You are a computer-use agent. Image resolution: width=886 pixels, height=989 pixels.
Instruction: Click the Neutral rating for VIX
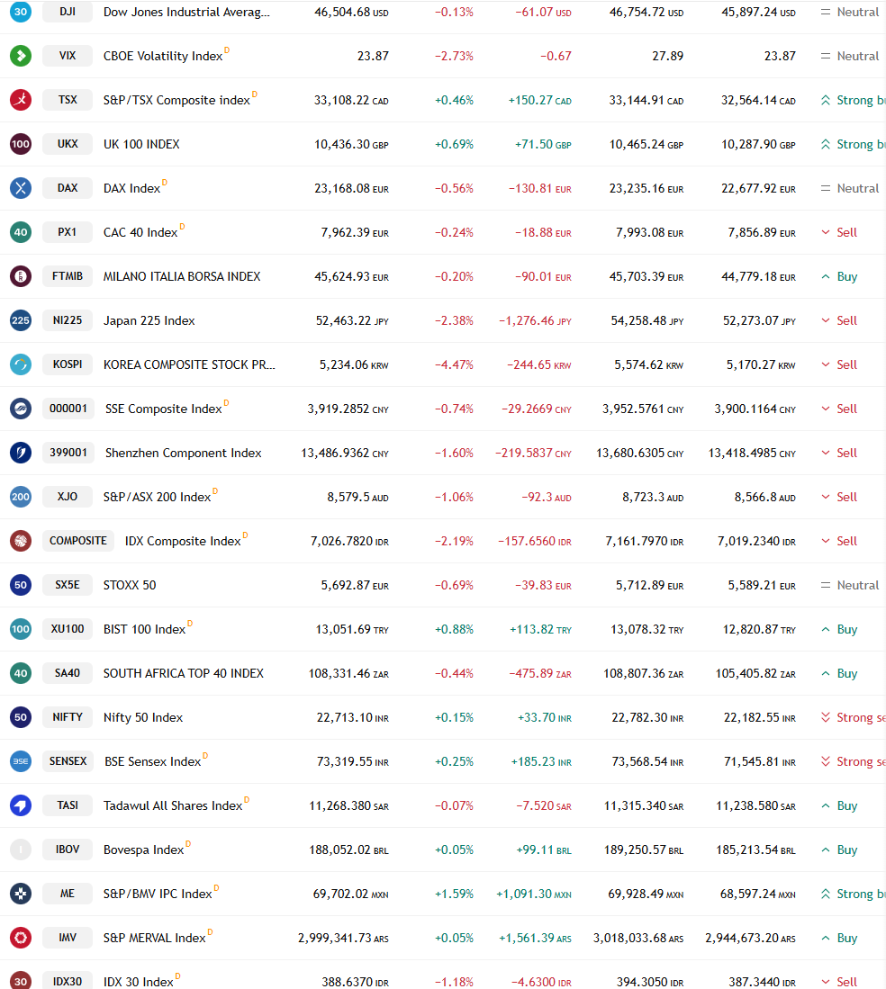[x=849, y=56]
